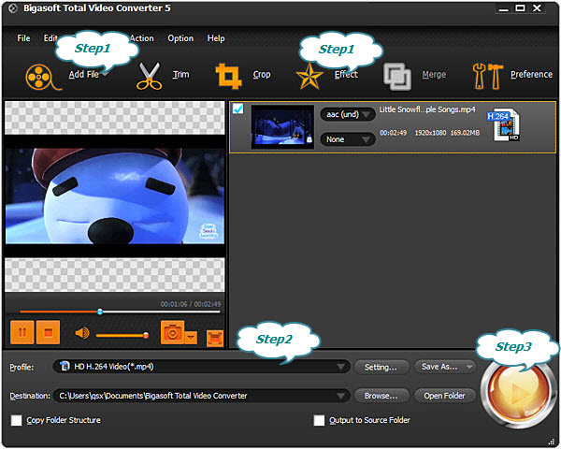Click the video preview pane
The width and height of the screenshot is (561, 450).
(115, 196)
